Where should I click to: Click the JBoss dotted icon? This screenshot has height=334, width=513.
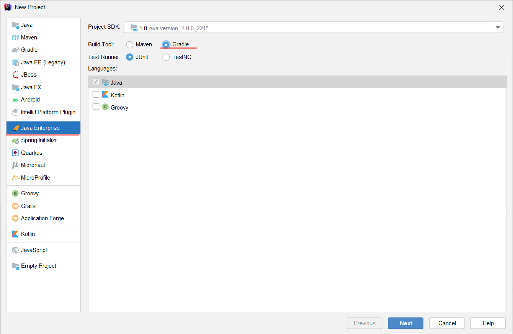15,75
